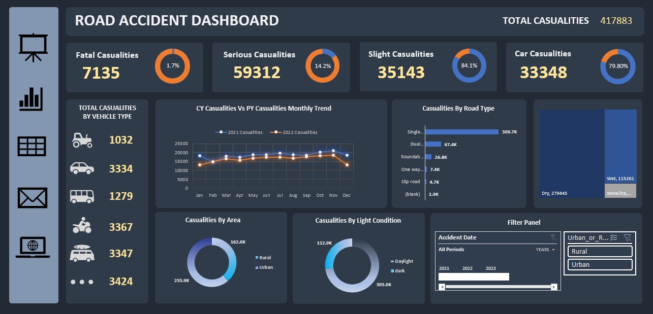Click the fatal casualities value 7135
Viewport: 653px width, 314px height.
click(101, 73)
